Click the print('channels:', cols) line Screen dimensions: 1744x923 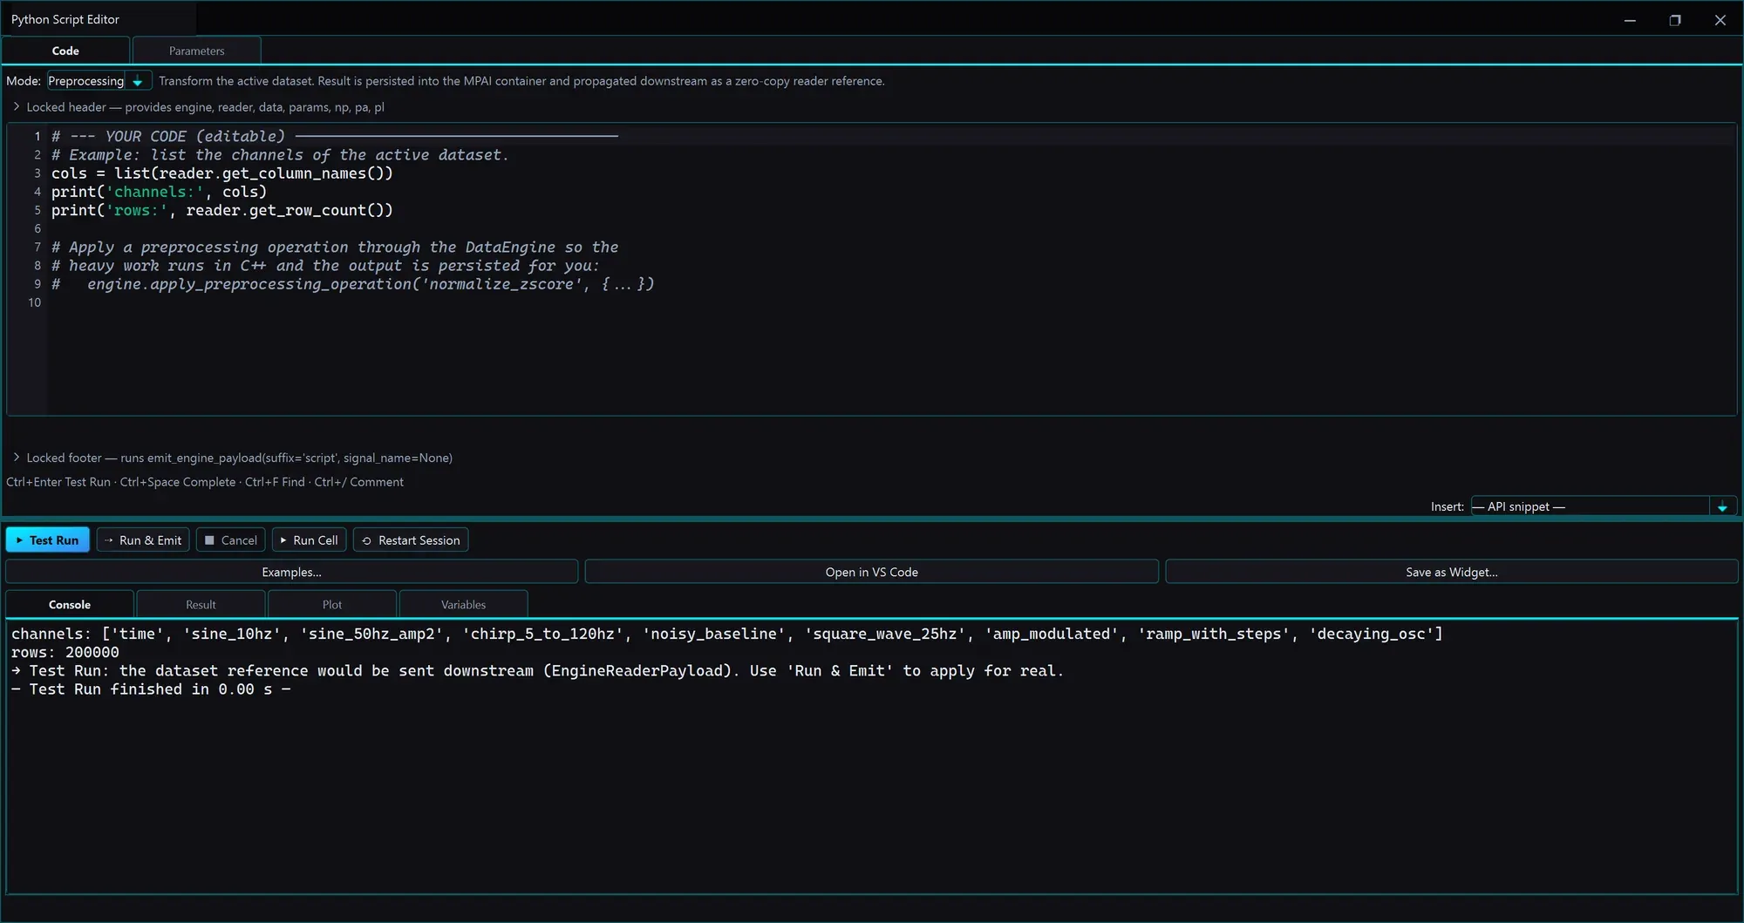tap(159, 192)
